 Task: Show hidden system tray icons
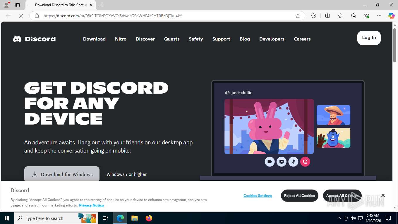(x=339, y=218)
